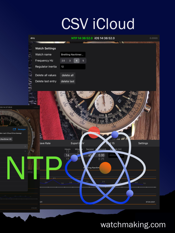The height and width of the screenshot is (233, 175).
Task: Click the watchmaking.com text
Action: pos(133,225)
